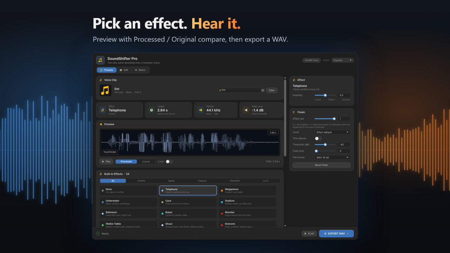Click the Preview section speaker icon

point(101,124)
